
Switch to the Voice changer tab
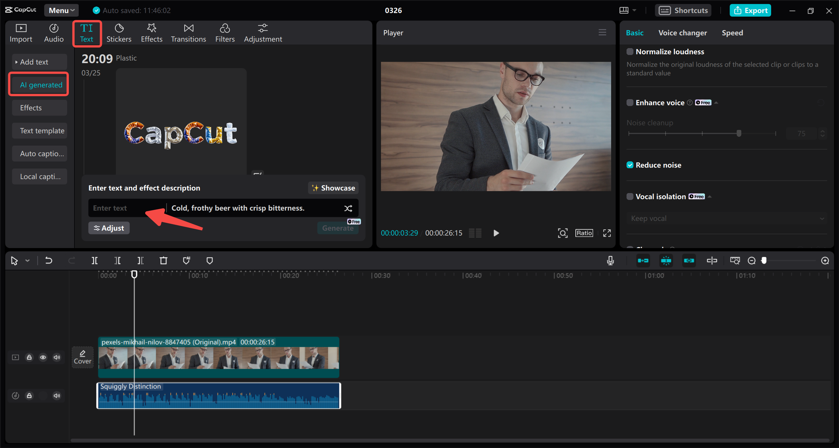(x=683, y=33)
